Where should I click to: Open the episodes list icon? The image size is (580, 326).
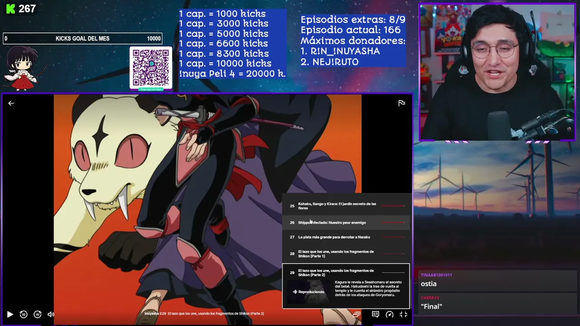pos(357,314)
